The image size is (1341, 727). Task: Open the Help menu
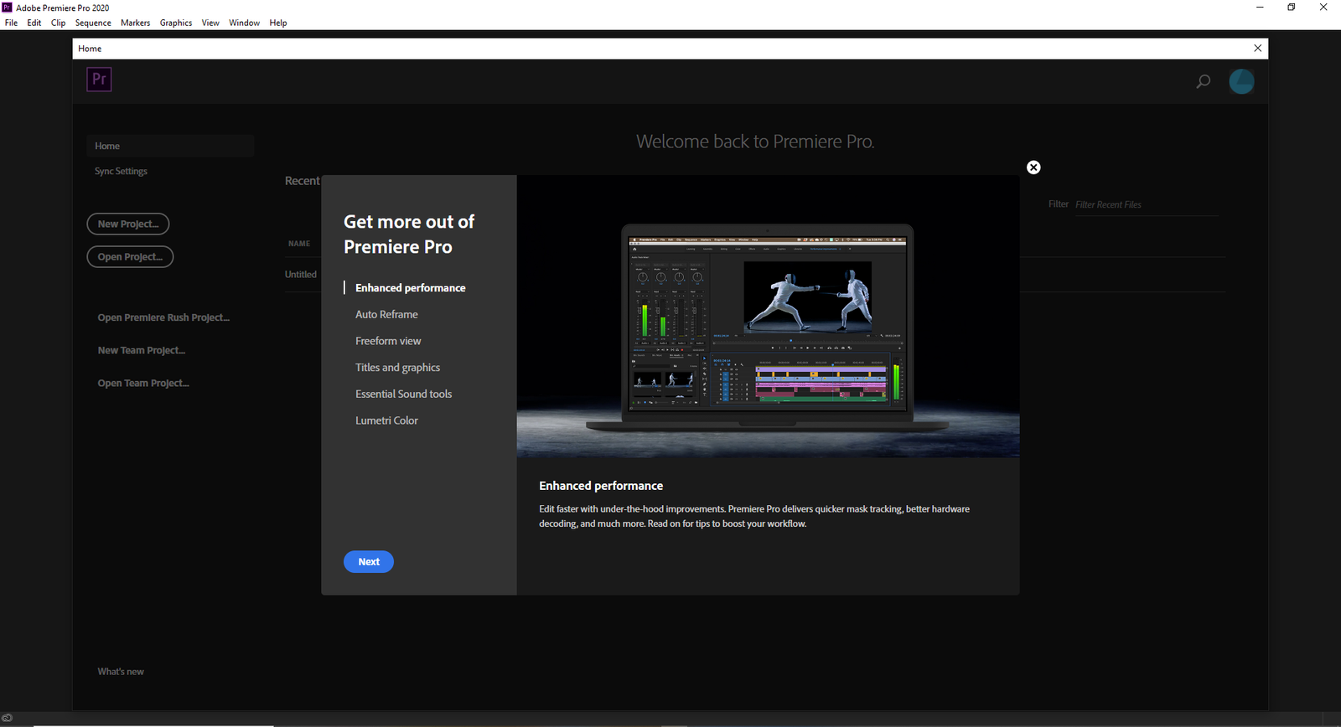[278, 23]
